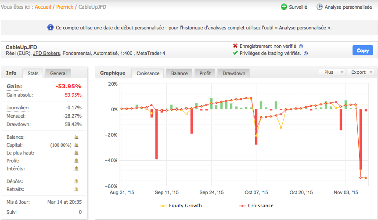Click help icon beside Enregistrement non vérifié

pos(301,46)
